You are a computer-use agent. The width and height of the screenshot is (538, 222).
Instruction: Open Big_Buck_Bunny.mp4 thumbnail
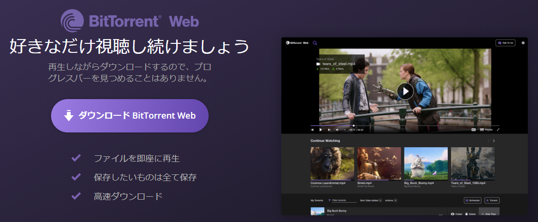point(426,164)
